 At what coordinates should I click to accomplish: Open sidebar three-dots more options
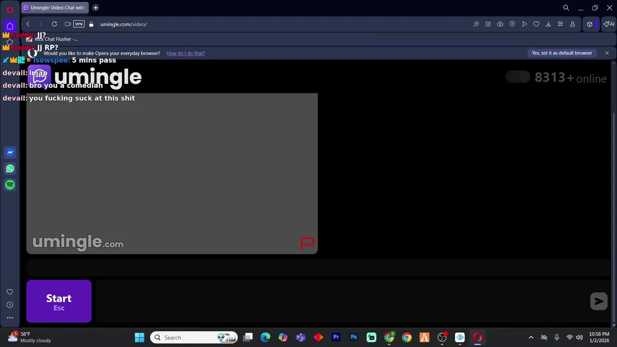point(10,318)
